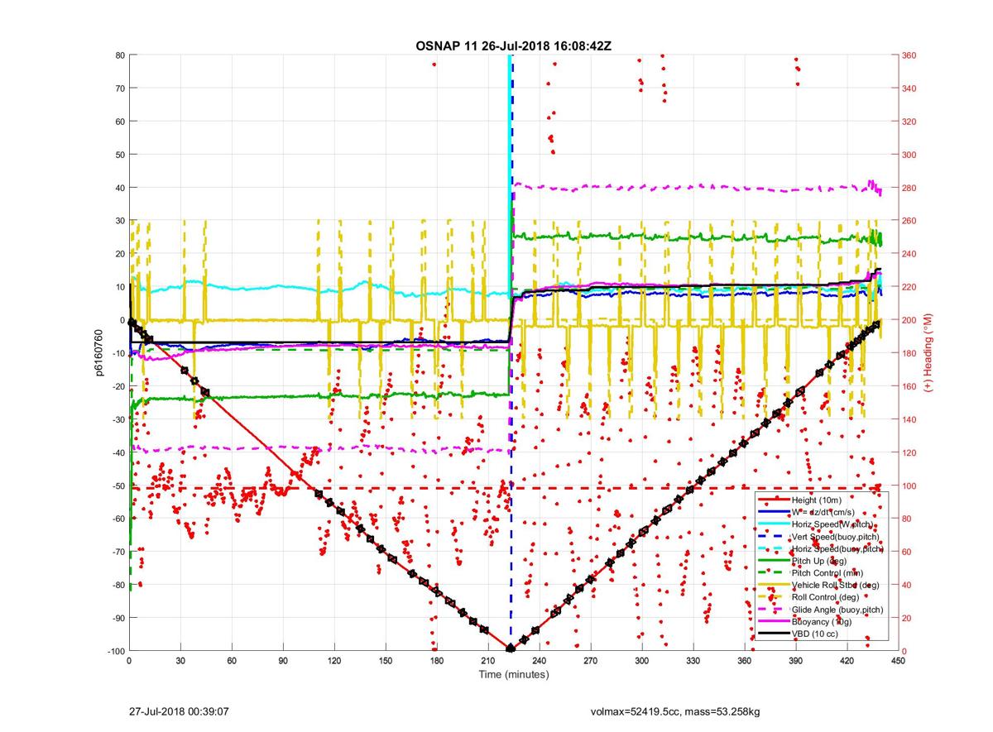Click the black line sample beside VBD (10 cc)
Viewport: 993px width, 732px height.
pyautogui.click(x=774, y=633)
